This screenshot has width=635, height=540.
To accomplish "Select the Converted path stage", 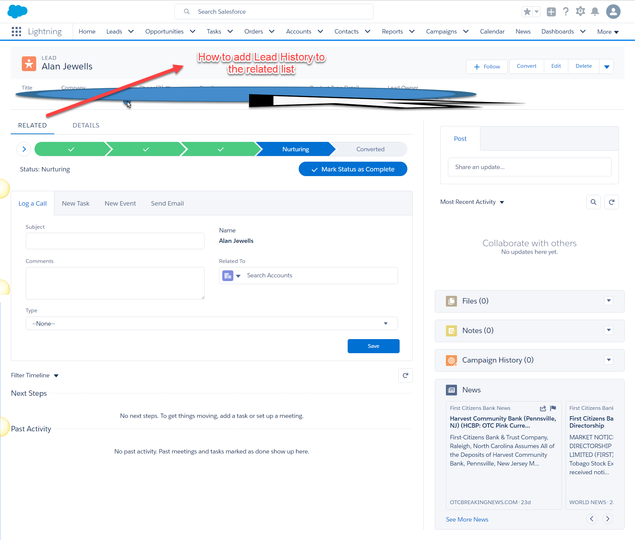I will point(370,149).
